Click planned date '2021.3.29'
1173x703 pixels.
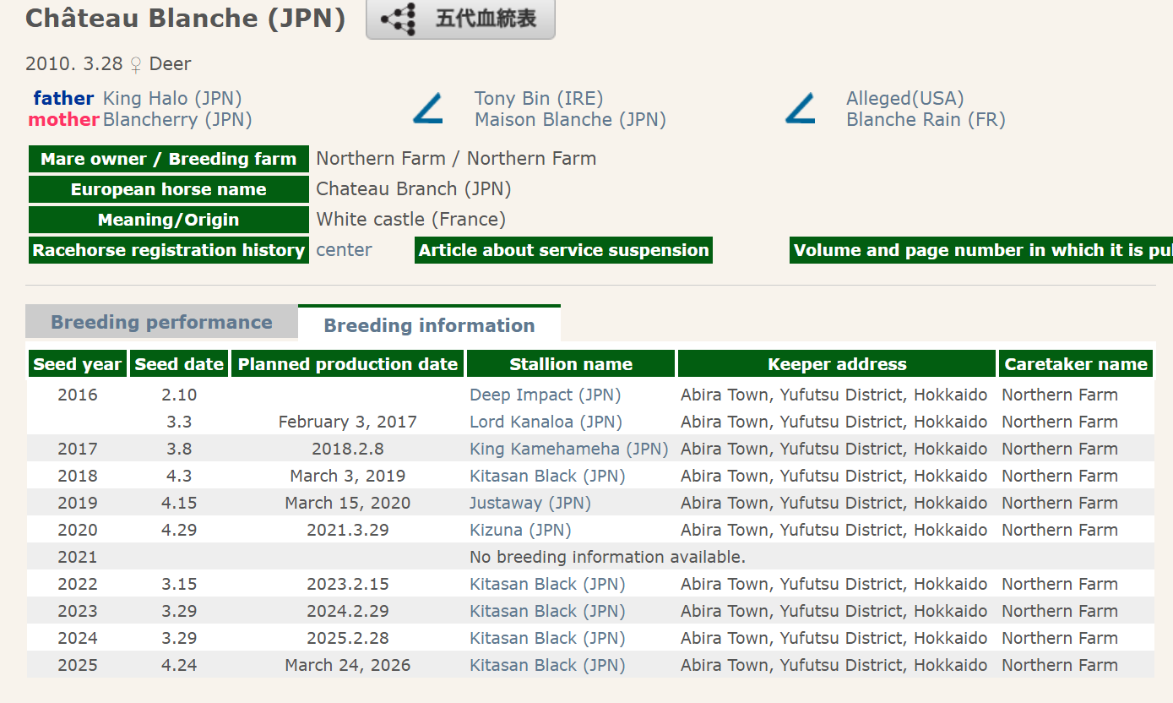(x=347, y=530)
